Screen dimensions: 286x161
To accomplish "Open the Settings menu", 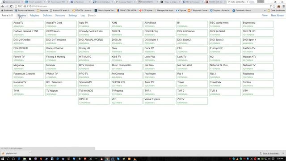I will [x=72, y=15].
